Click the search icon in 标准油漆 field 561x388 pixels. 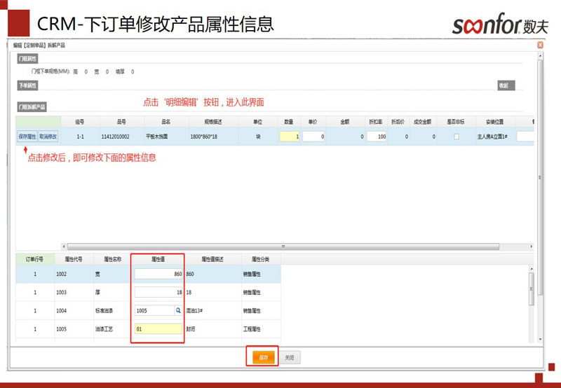click(178, 310)
